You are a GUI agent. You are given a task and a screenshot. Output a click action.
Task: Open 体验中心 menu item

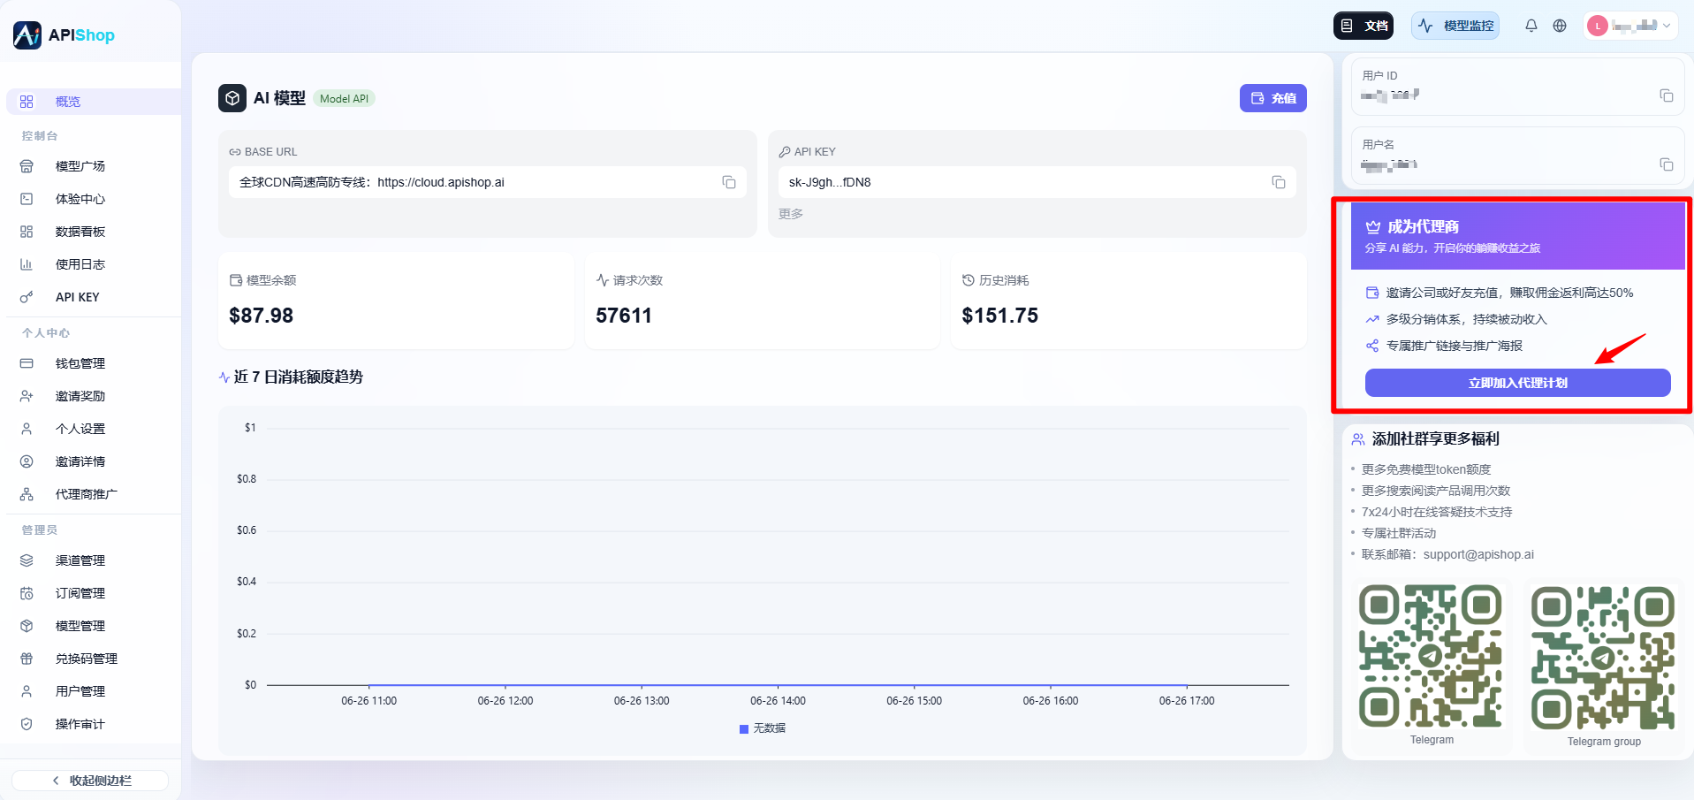coord(93,199)
